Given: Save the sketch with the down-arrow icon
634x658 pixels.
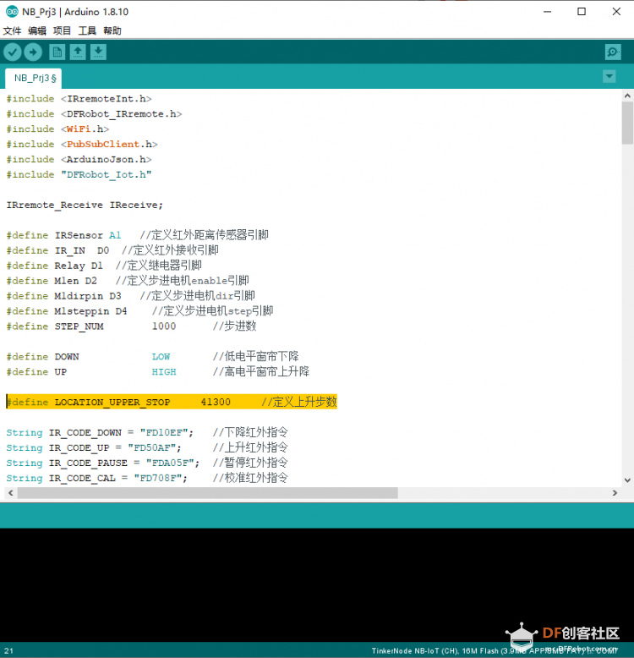Looking at the screenshot, I should [x=98, y=52].
